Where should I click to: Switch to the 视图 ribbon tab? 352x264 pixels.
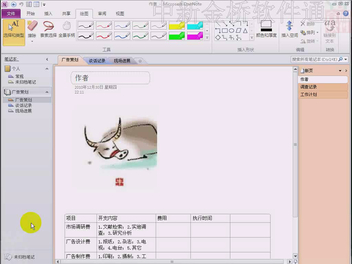(x=120, y=14)
